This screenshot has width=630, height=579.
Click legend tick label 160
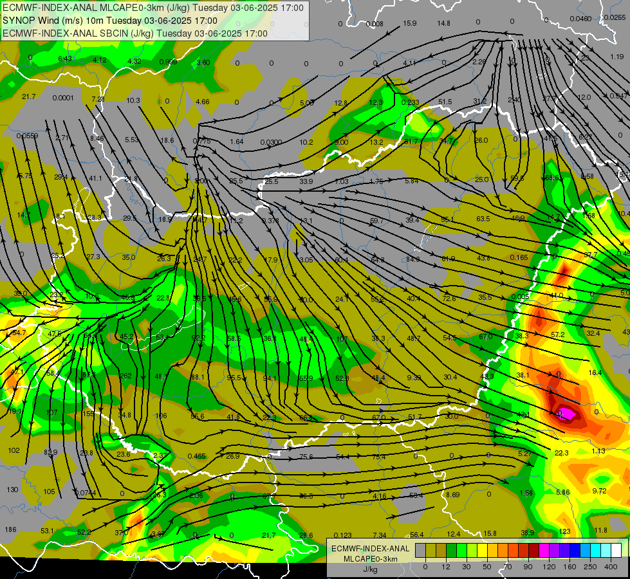(570, 567)
